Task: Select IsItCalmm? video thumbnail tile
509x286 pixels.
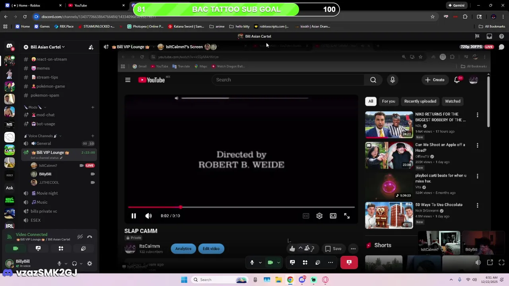Action: 439,242
